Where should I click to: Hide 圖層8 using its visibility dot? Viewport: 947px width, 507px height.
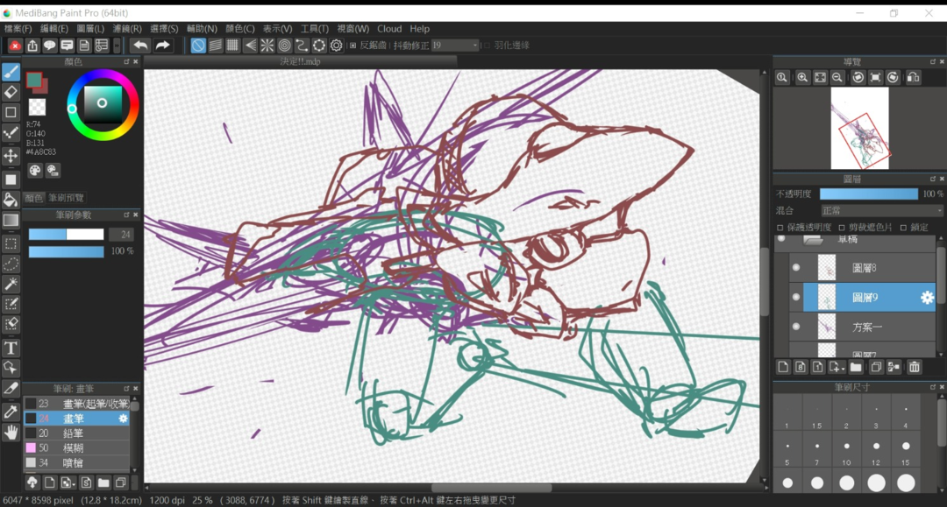[796, 268]
